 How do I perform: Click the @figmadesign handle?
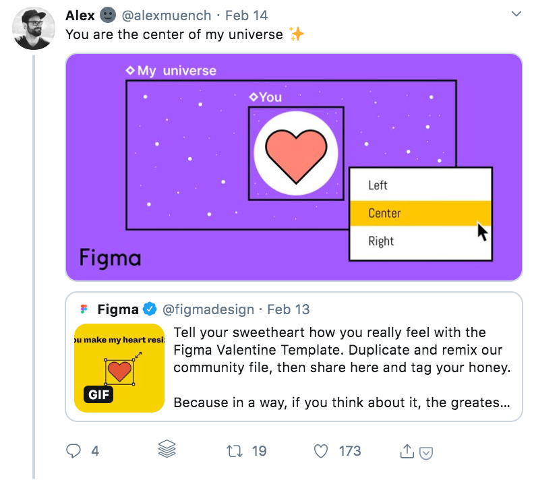(x=209, y=309)
